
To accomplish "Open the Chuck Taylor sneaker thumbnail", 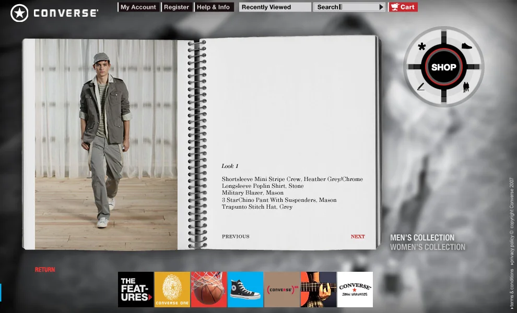I will click(x=245, y=289).
